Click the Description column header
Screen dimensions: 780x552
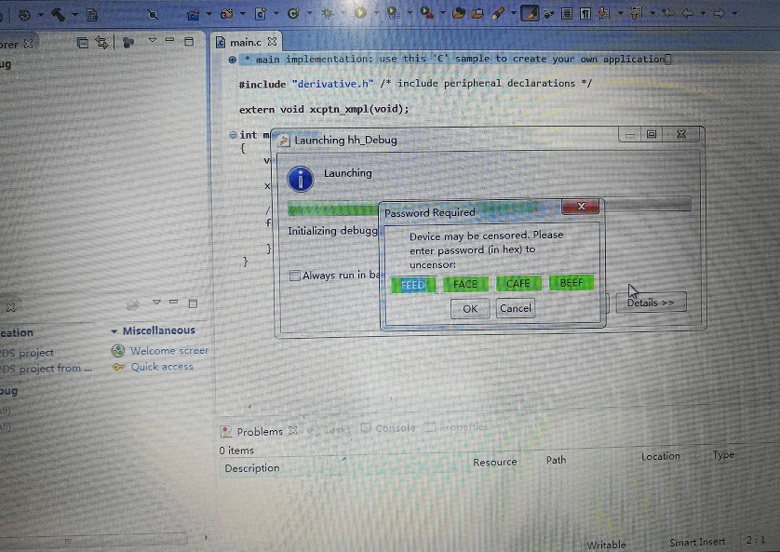(x=251, y=468)
